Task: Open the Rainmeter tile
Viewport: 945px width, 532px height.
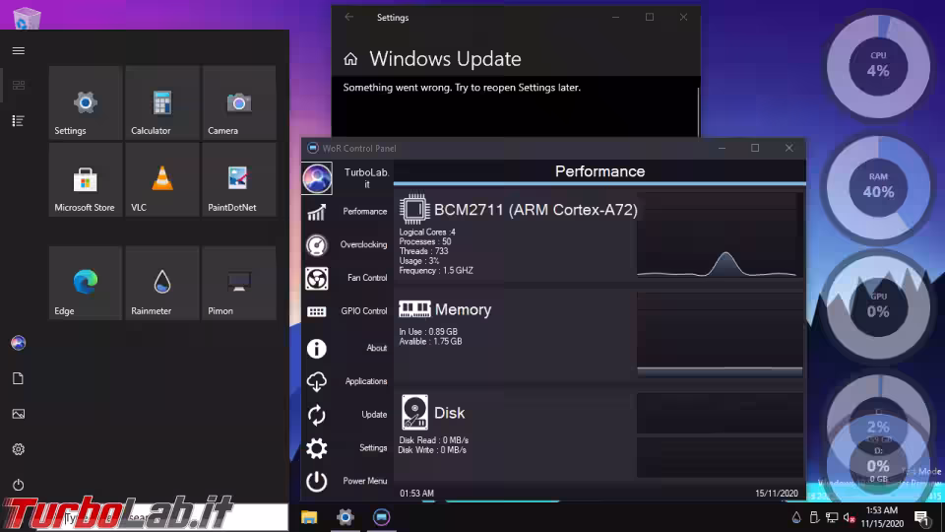Action: click(x=162, y=284)
